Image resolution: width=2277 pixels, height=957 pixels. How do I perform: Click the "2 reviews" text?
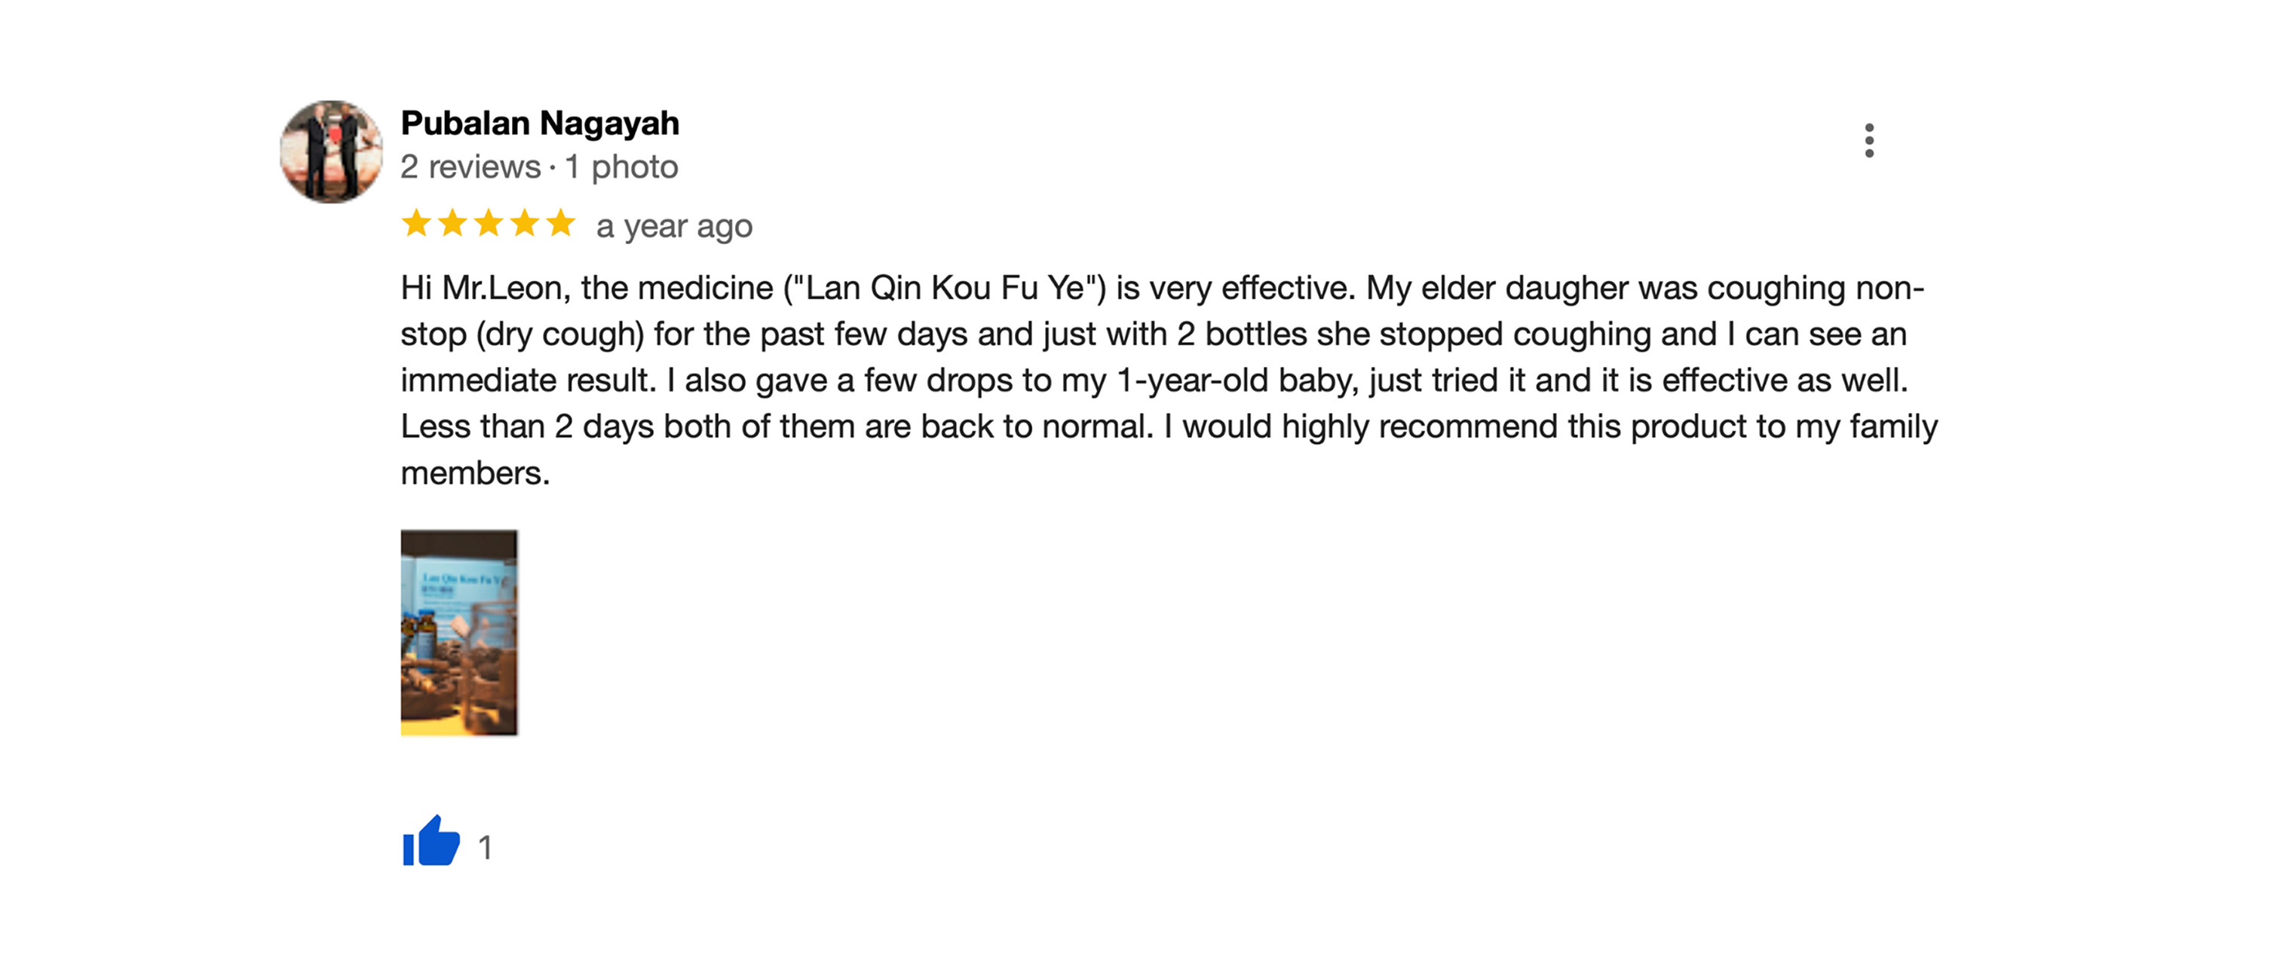[470, 167]
